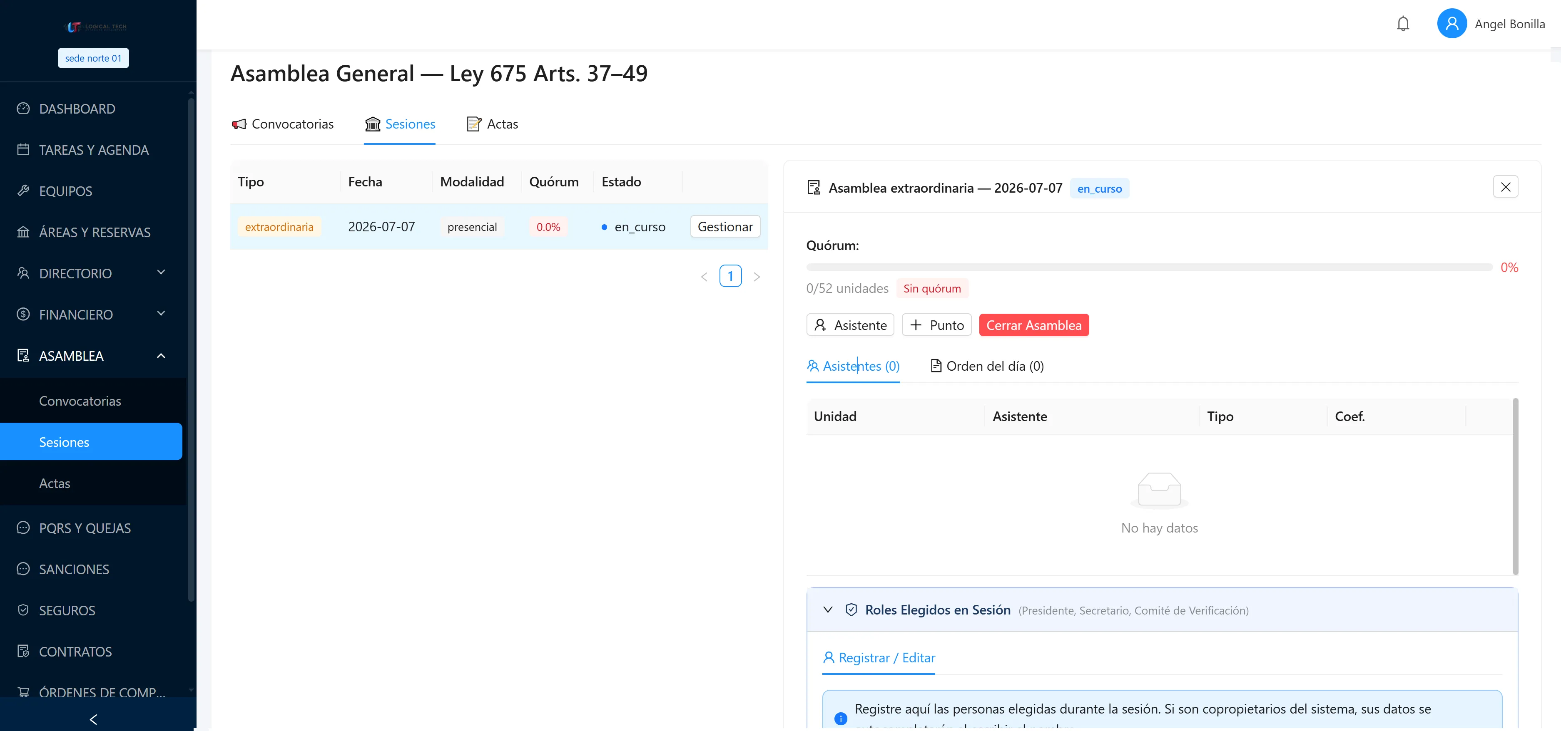
Task: Collapse Roles Elegidos en Sesión panel
Action: pyautogui.click(x=828, y=610)
